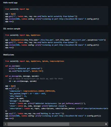Click the 'drain': lambda ws line
Image resolution: width=111 pixels, height=127 pixels.
point(47,103)
